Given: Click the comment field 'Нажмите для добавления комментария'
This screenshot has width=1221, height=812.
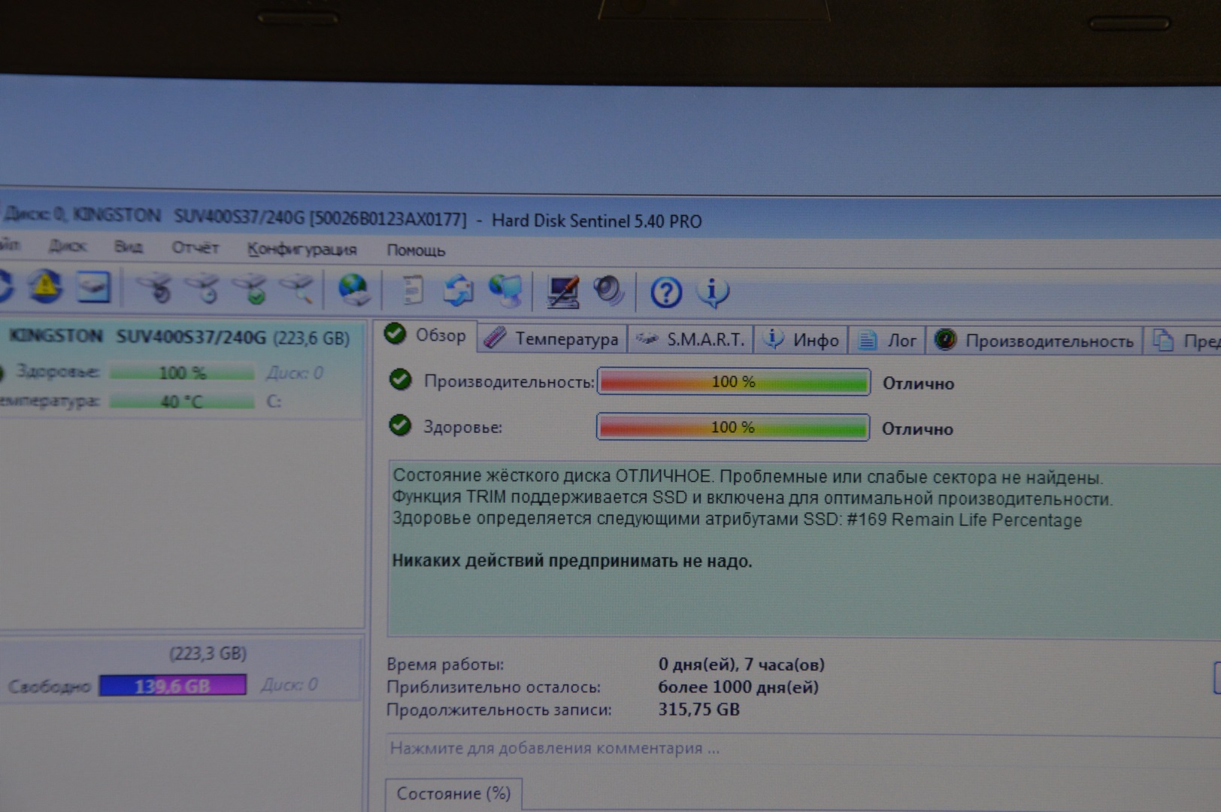Looking at the screenshot, I should (x=555, y=748).
